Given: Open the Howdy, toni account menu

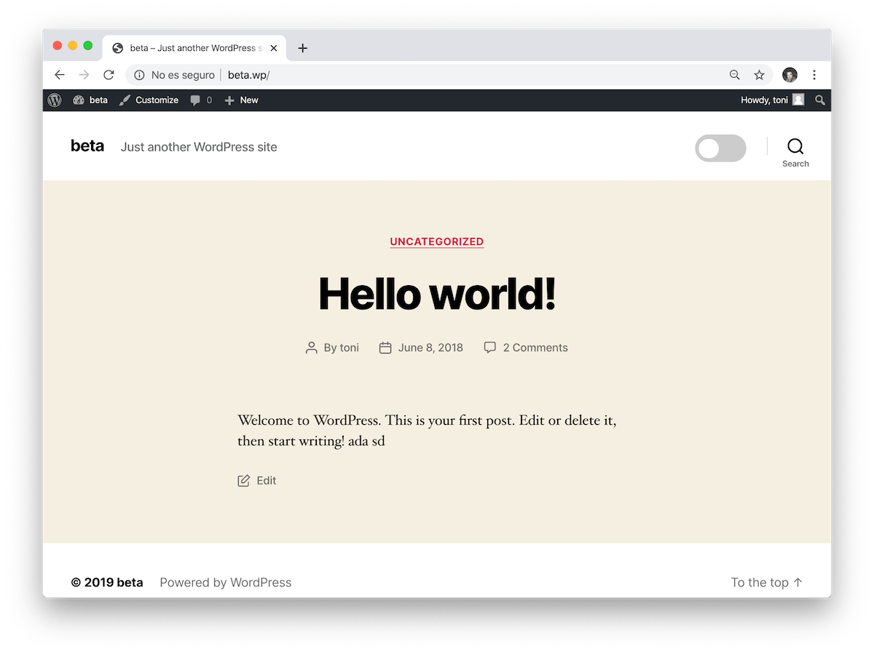Looking at the screenshot, I should coord(772,100).
